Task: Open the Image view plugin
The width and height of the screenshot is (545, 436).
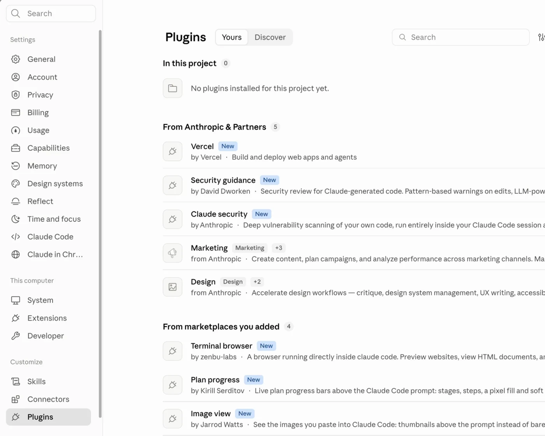Action: [x=354, y=419]
